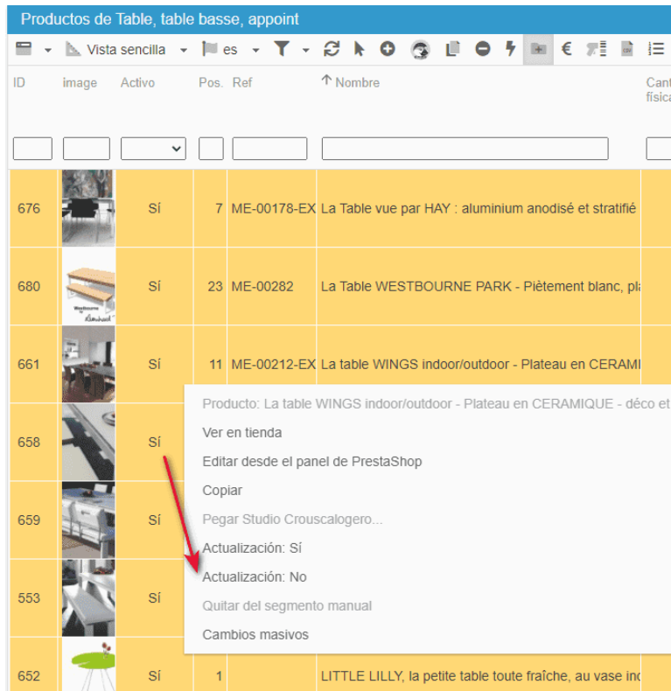This screenshot has height=691, width=671.
Task: Click Editar desde el panel de PrestaShop
Action: (x=312, y=461)
